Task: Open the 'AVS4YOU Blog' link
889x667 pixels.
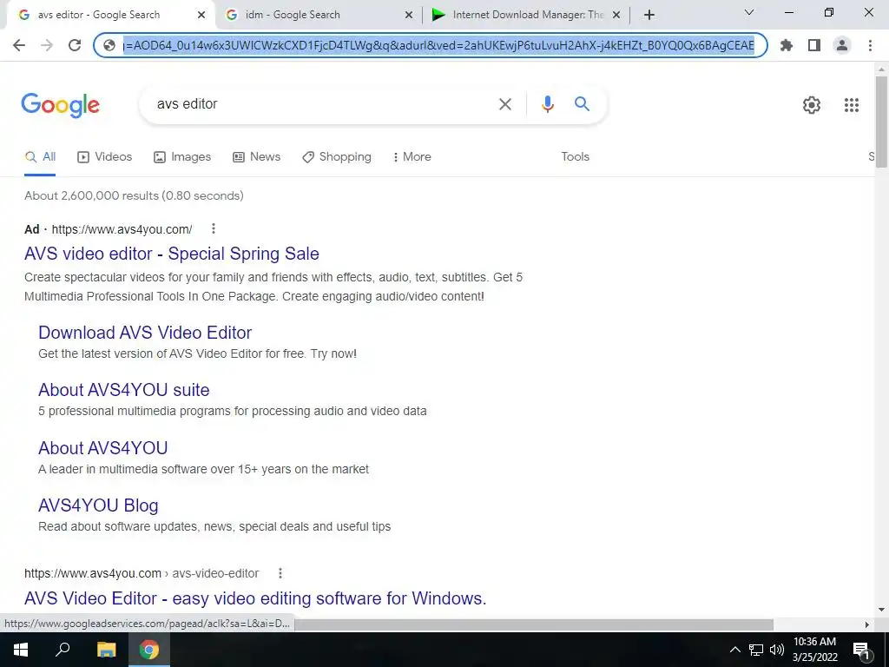Action: click(98, 505)
